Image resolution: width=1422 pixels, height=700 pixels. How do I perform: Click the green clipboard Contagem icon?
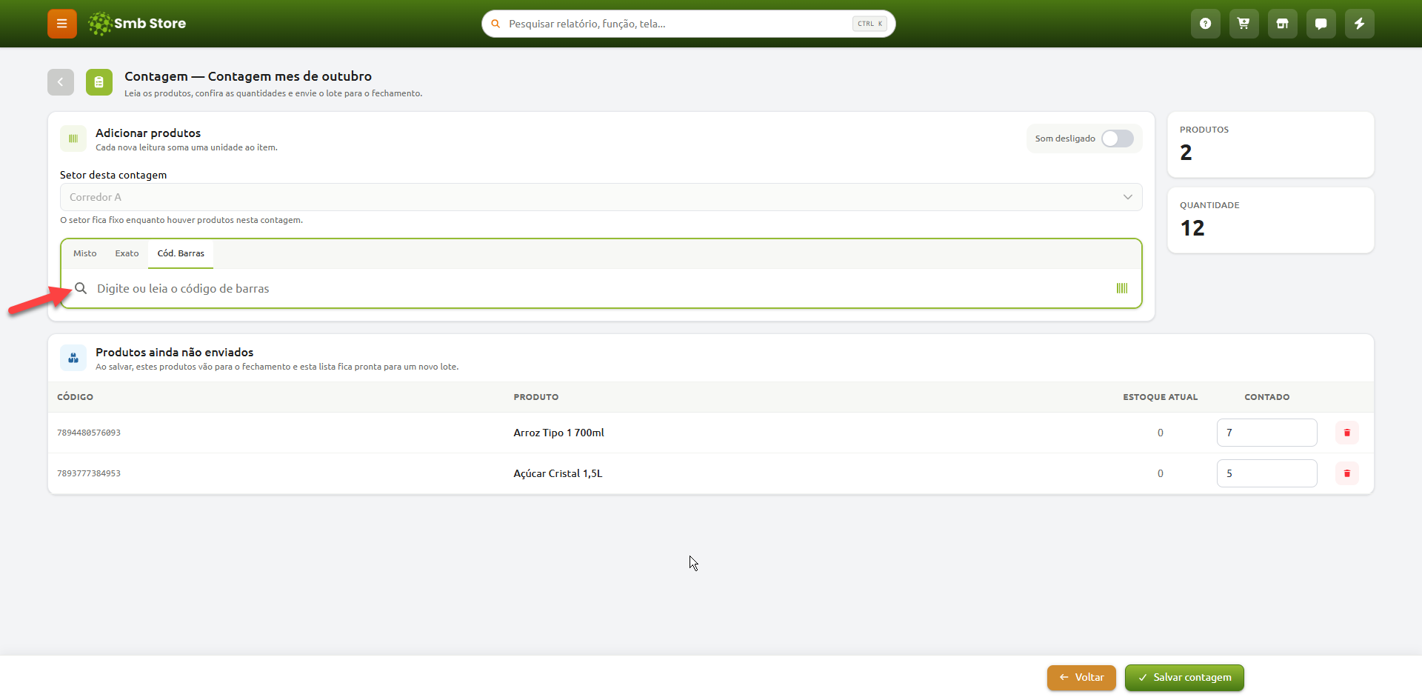99,82
